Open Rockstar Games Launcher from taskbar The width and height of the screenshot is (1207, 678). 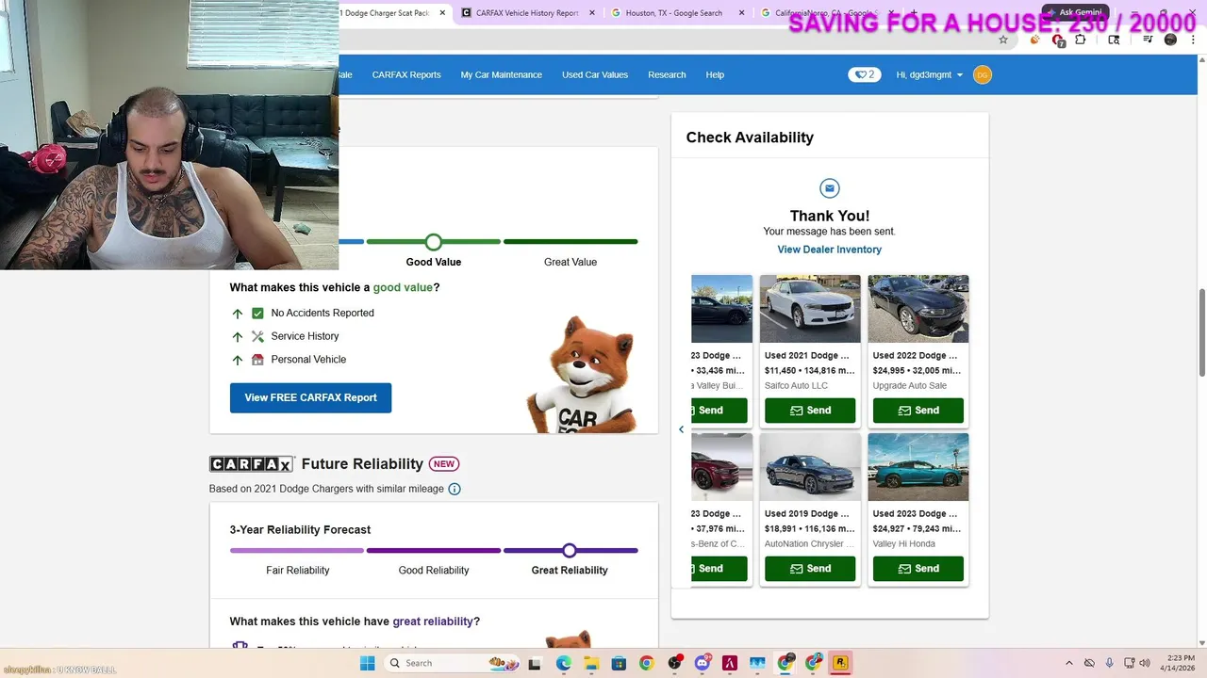(840, 663)
